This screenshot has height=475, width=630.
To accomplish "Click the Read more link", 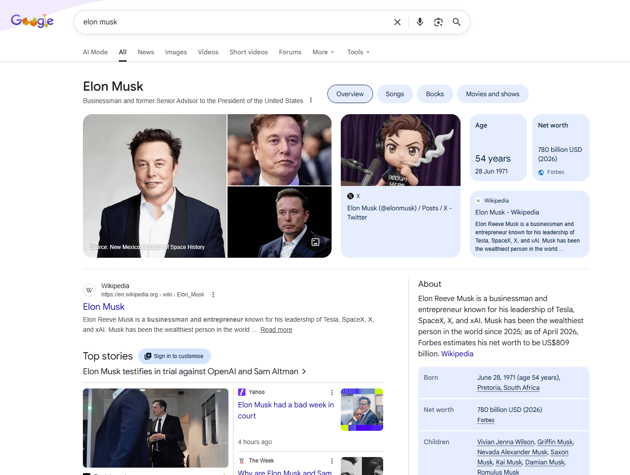I will tap(276, 330).
